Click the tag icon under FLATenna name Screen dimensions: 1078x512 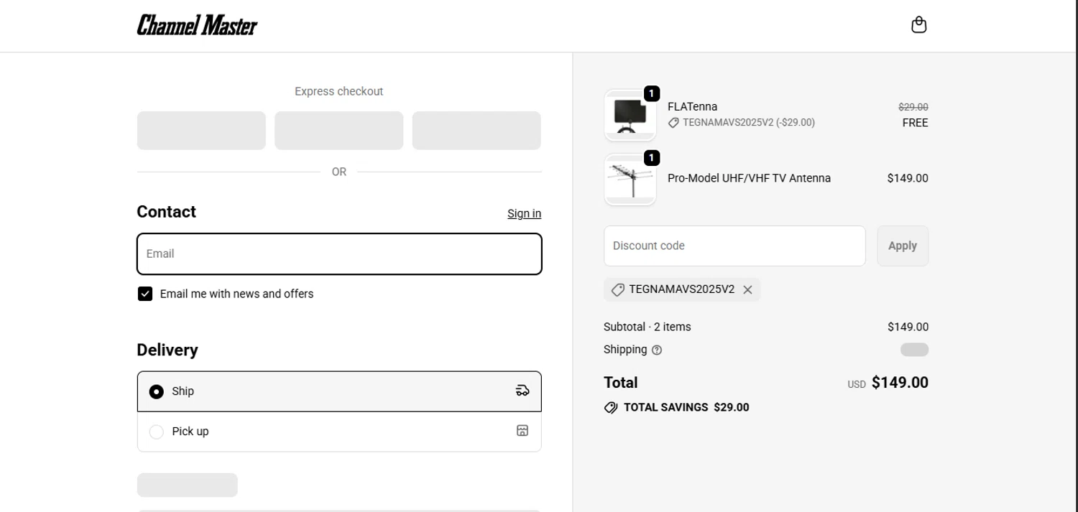click(x=673, y=123)
